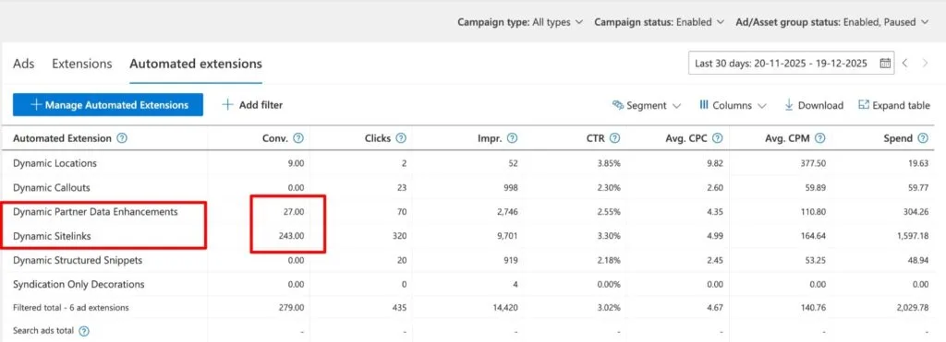Viewport: 946px width, 342px height.
Task: Select the Dynamic Callouts row name
Action: 52,188
